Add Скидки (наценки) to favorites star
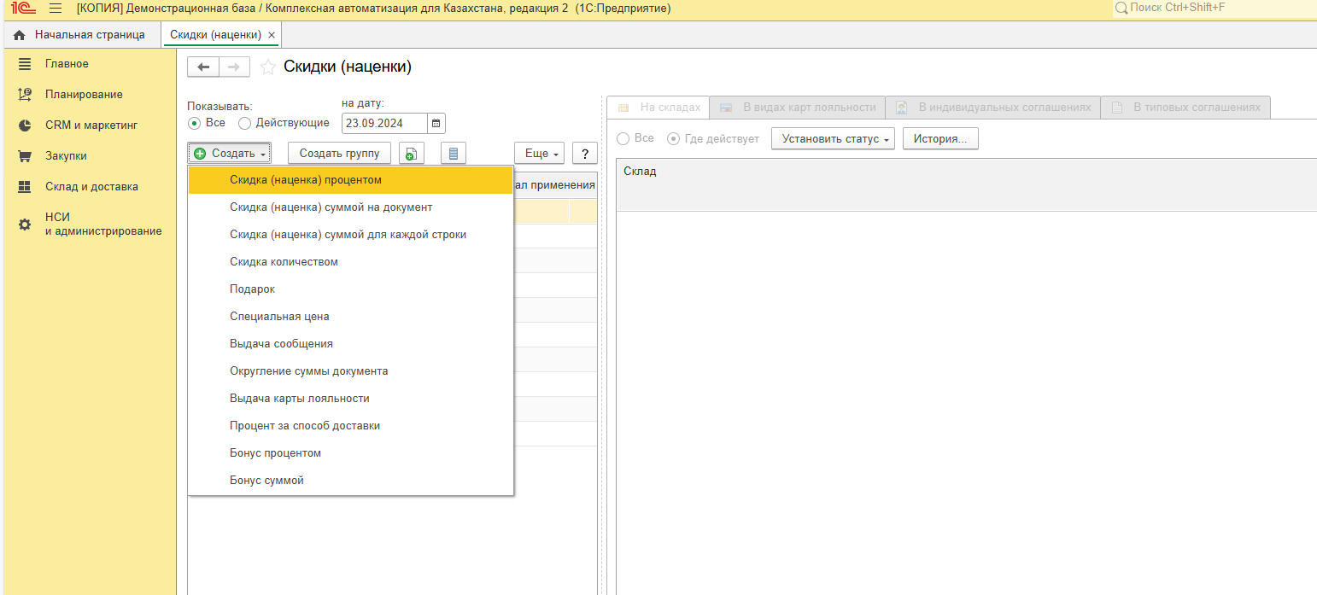Screen dimensions: 1317x595 (x=268, y=67)
